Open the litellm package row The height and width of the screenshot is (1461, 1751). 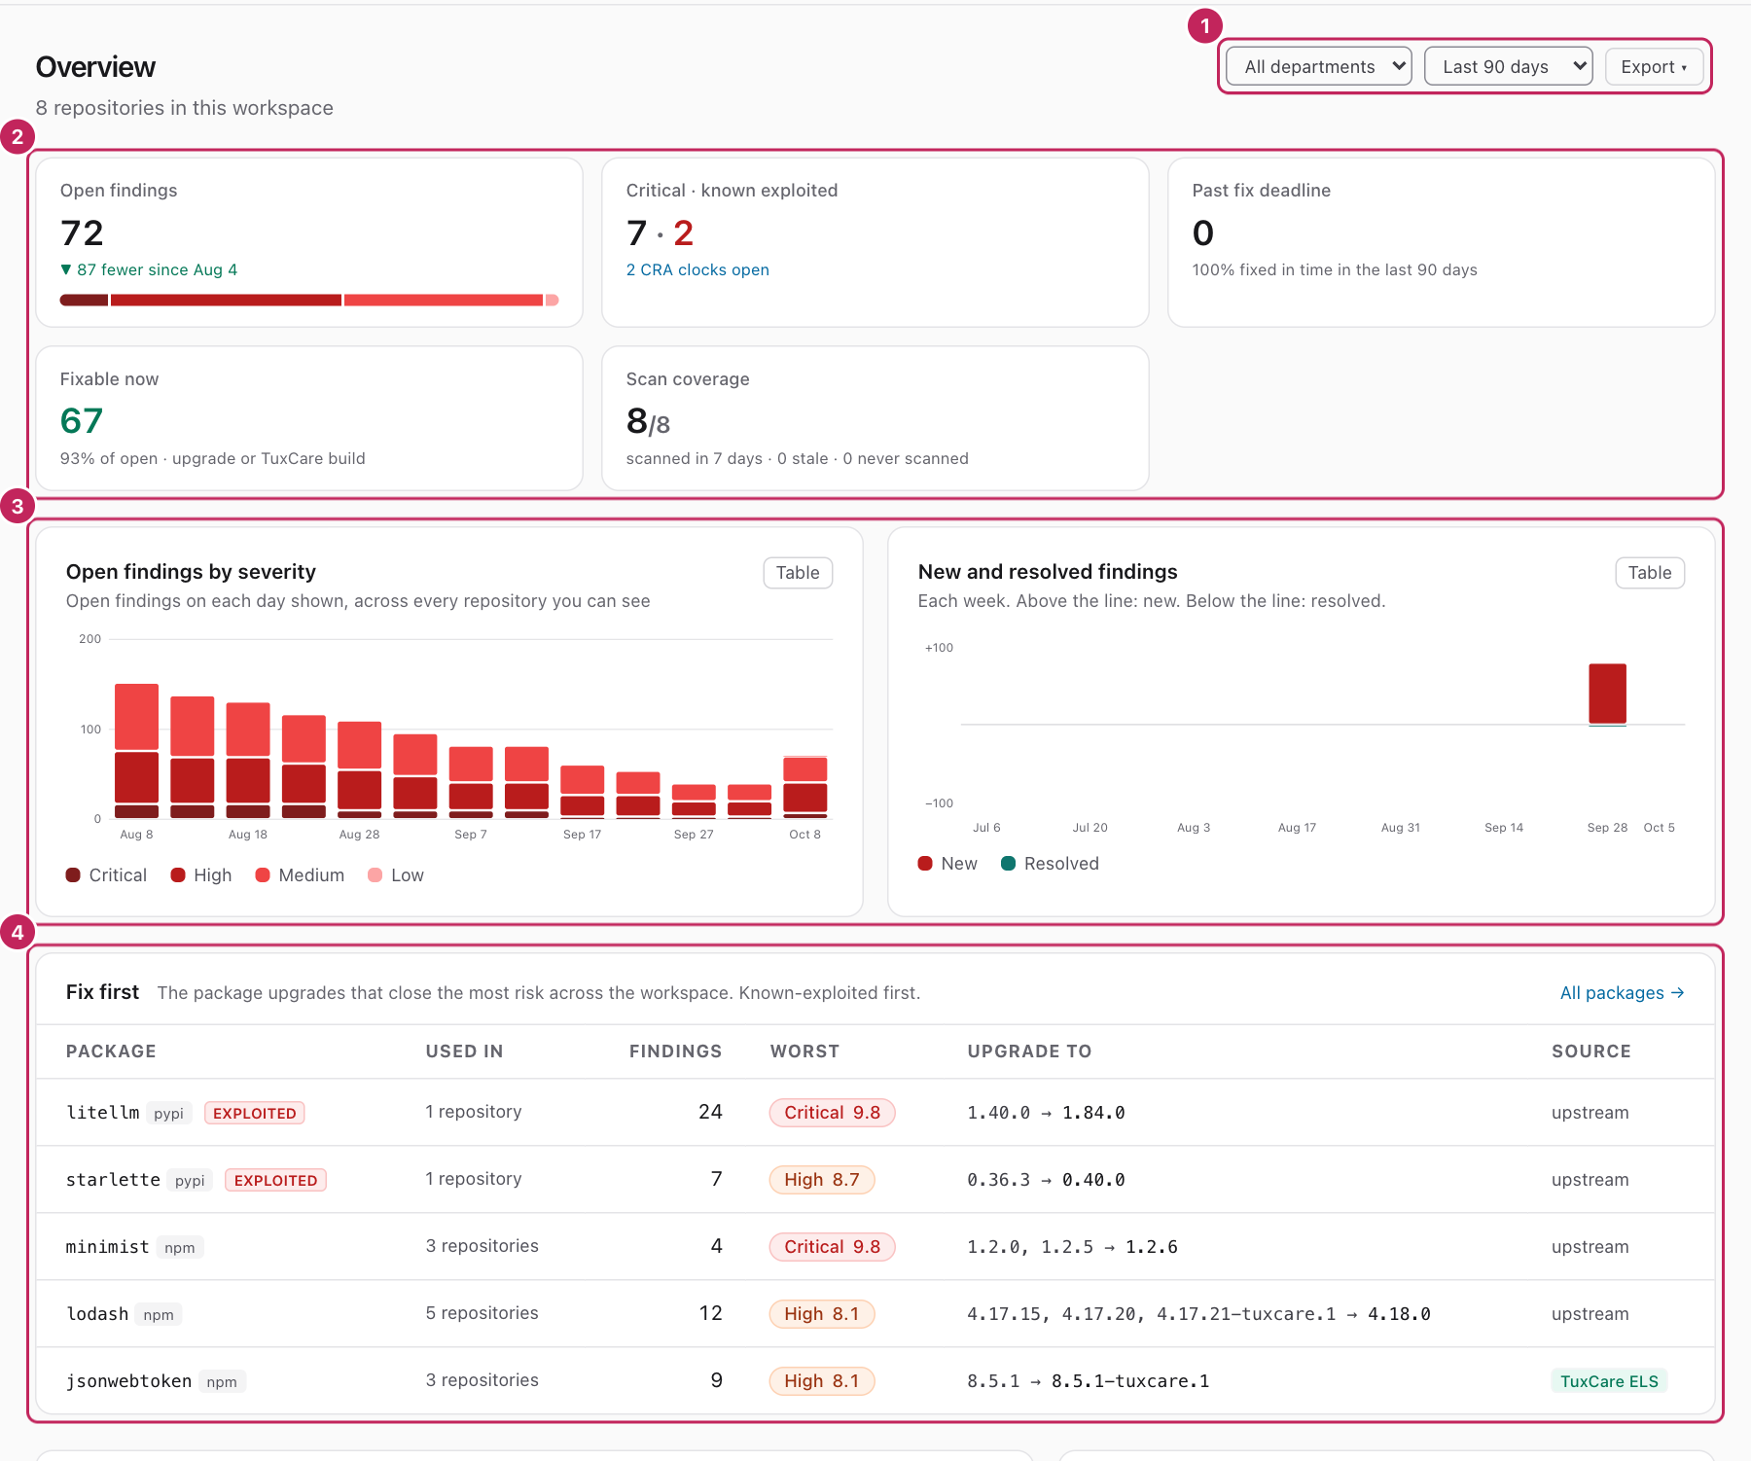[875, 1112]
